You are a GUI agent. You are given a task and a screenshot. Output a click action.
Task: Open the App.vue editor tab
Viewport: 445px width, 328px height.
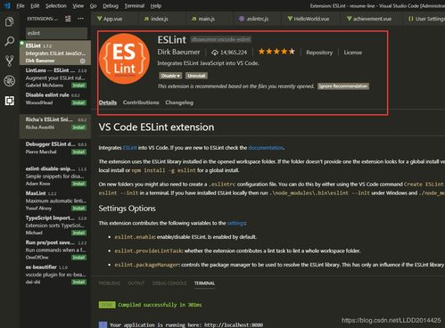point(114,19)
